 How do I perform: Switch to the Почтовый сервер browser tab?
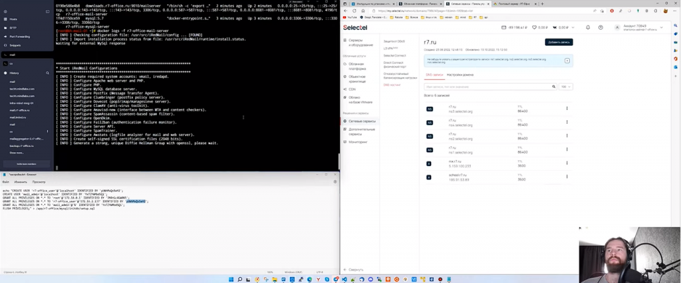point(514,3)
